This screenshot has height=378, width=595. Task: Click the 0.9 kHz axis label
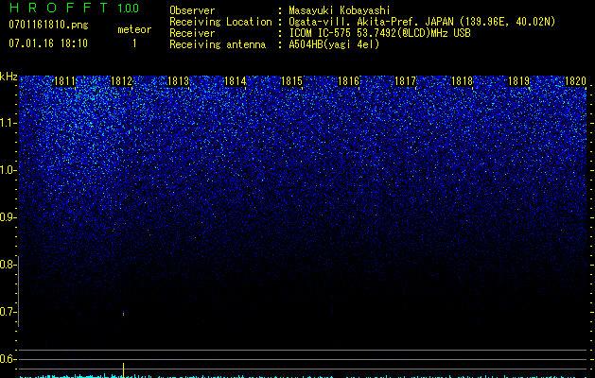click(8, 217)
